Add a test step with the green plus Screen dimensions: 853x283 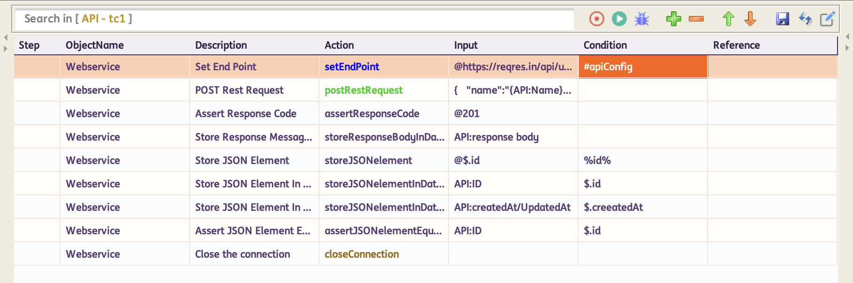click(x=673, y=19)
